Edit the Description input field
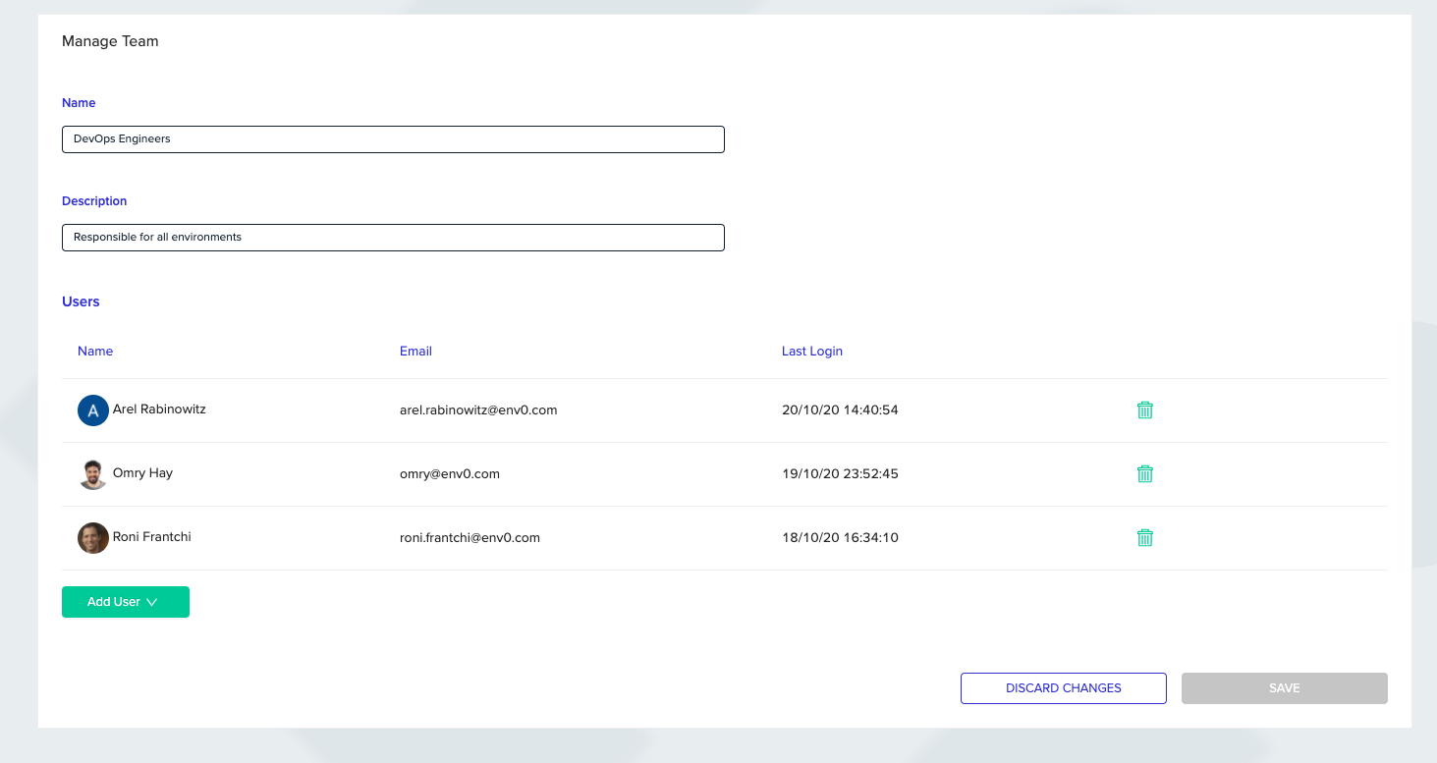 pyautogui.click(x=393, y=238)
